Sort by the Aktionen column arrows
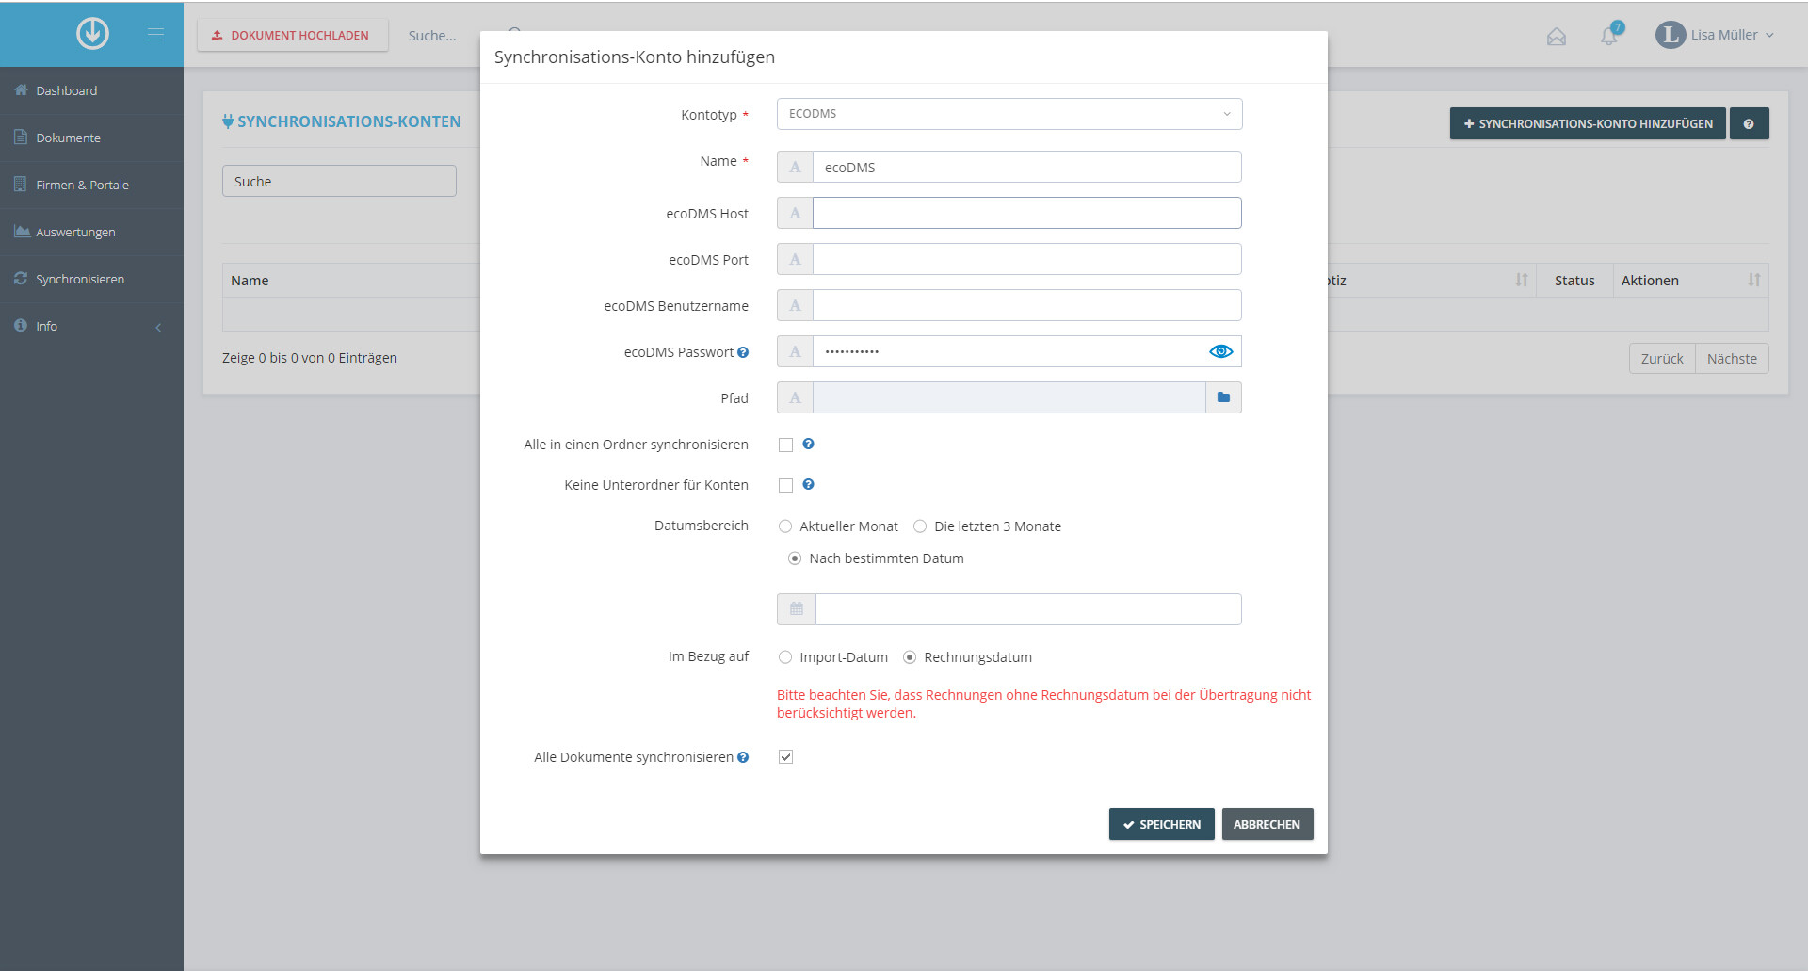The width and height of the screenshot is (1808, 971). (x=1753, y=280)
